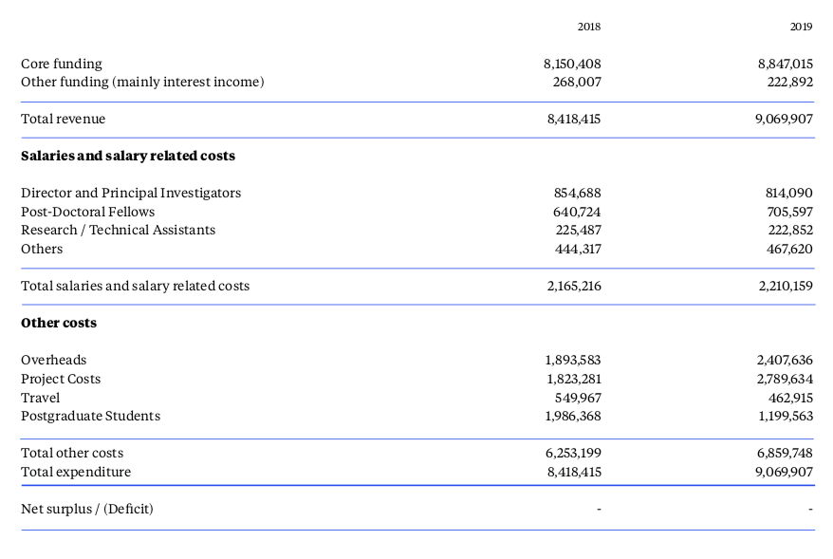Click the 2018 column header

tap(588, 27)
